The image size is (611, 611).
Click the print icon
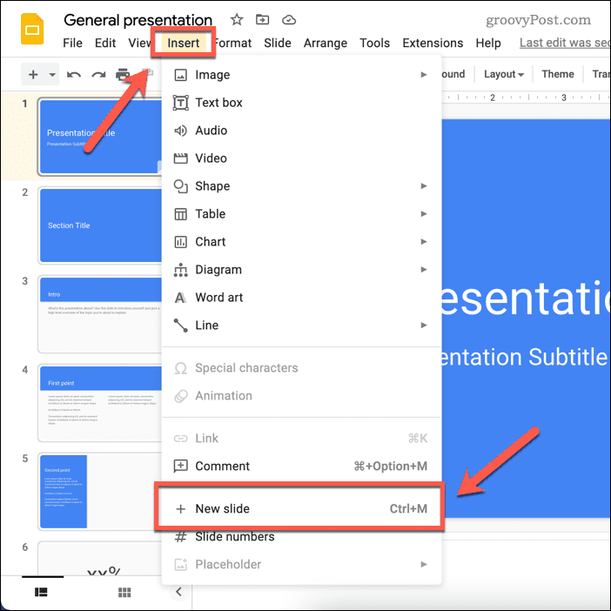tap(123, 74)
